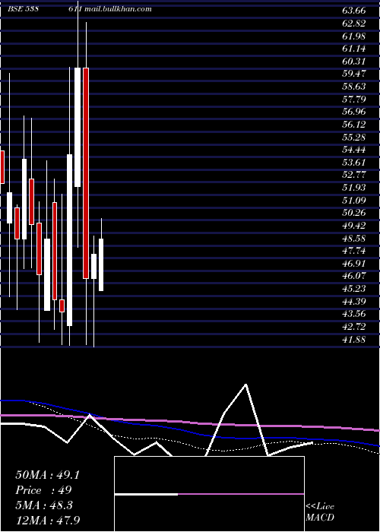Click the 58.63 price value

tap(354, 87)
